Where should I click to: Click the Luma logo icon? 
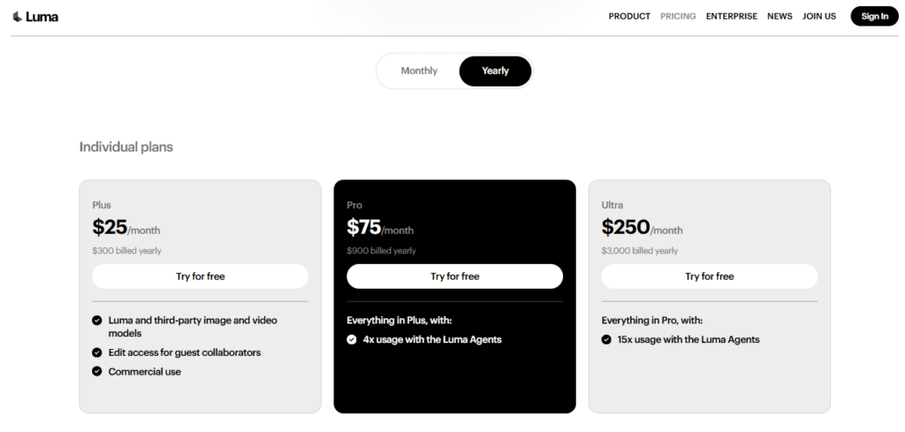coord(18,17)
